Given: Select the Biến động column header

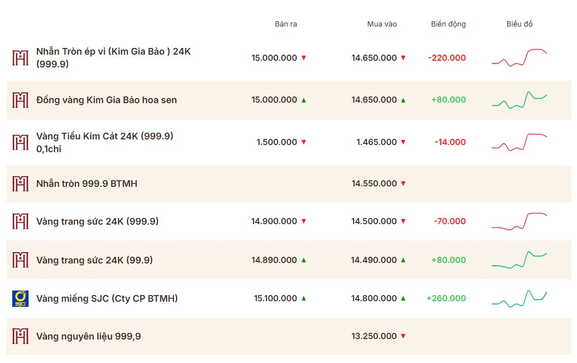Looking at the screenshot, I should [448, 24].
